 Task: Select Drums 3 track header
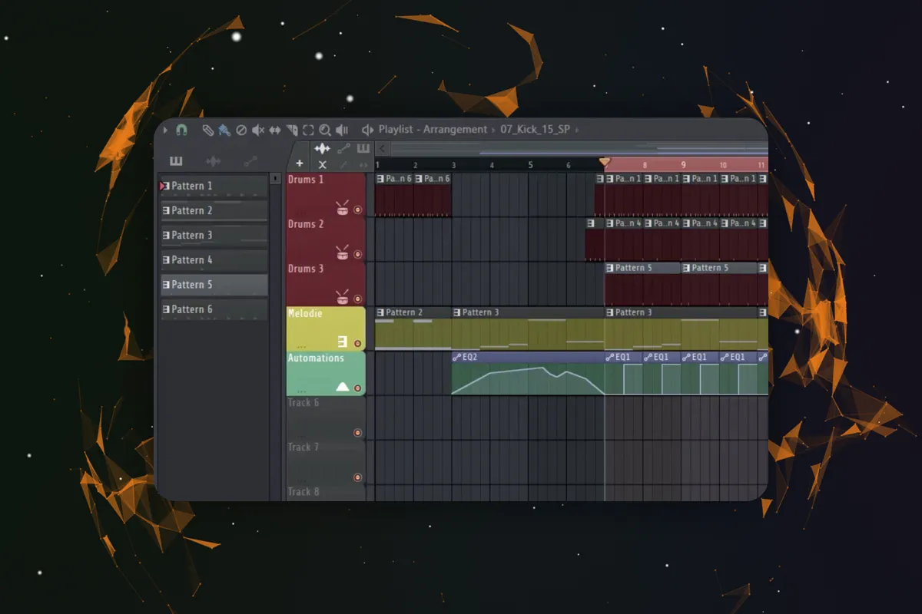pyautogui.click(x=326, y=283)
